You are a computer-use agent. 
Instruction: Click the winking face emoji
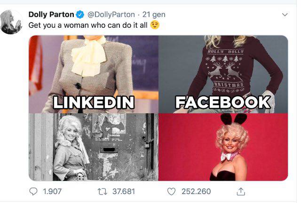click(x=155, y=25)
